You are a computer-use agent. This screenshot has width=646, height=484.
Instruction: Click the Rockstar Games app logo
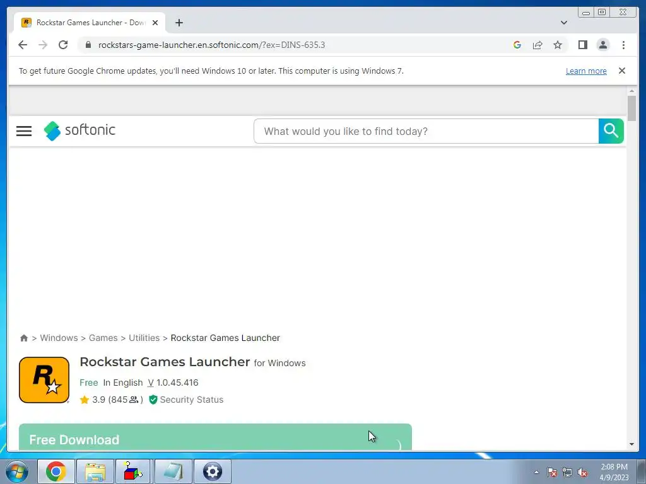(44, 380)
